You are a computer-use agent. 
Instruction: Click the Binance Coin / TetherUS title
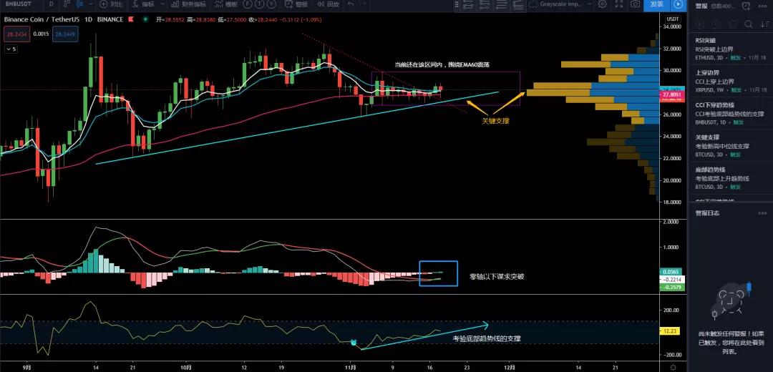pos(42,20)
